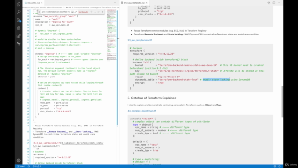
Task: Open the Source Control view
Action: (x=19, y=20)
